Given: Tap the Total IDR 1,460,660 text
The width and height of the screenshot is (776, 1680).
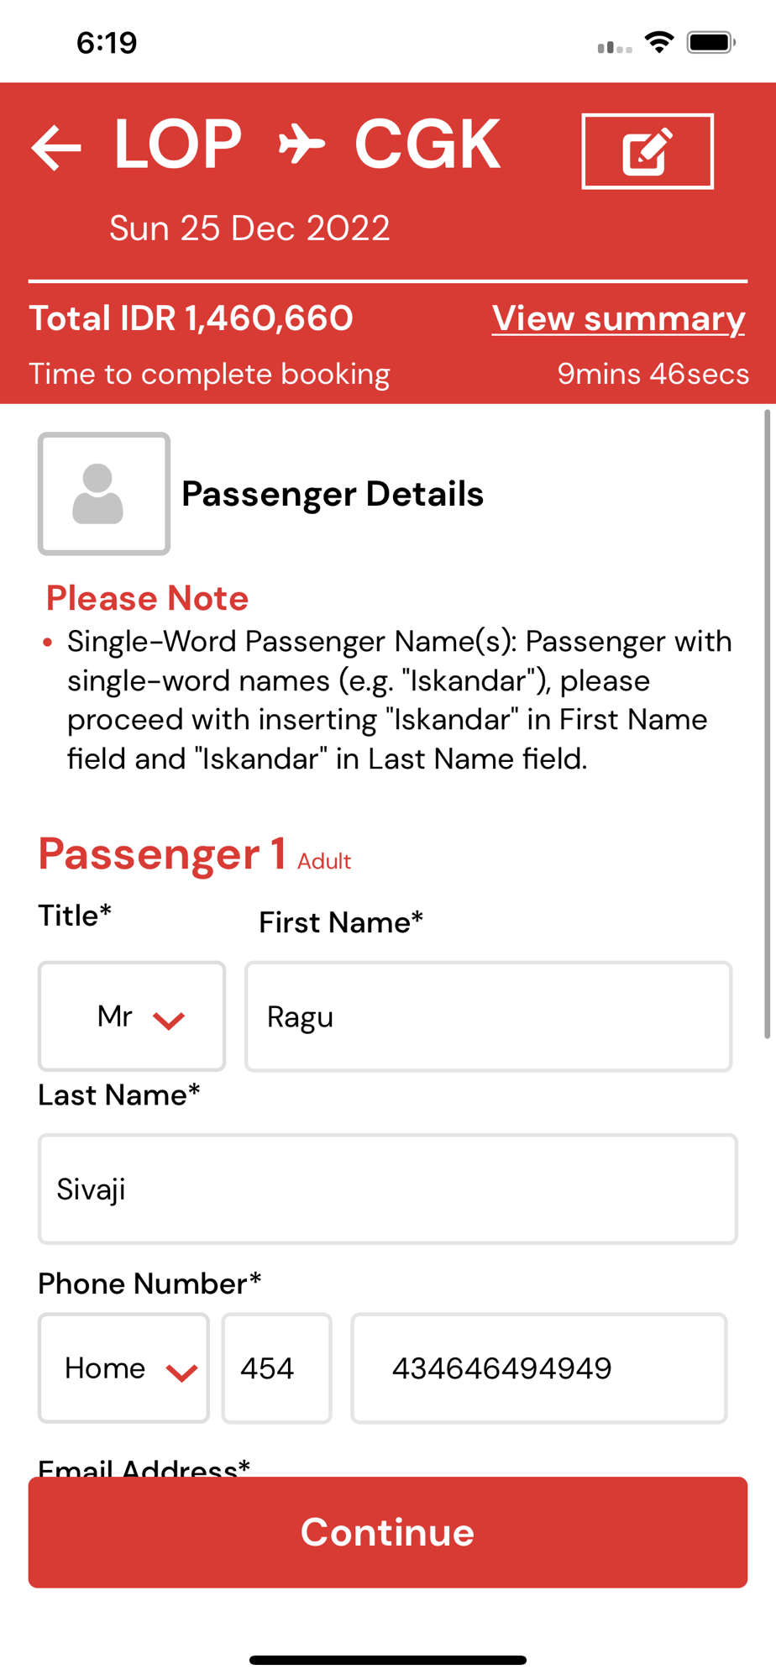Looking at the screenshot, I should (x=191, y=318).
